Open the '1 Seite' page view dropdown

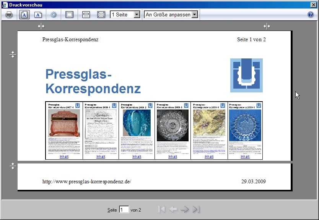point(125,15)
